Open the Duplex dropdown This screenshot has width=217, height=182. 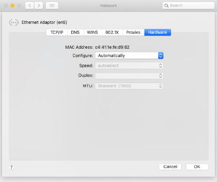[x=129, y=76]
